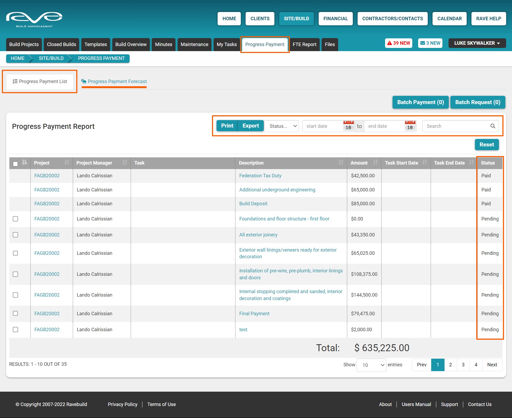Click the end date calendar icon

410,126
